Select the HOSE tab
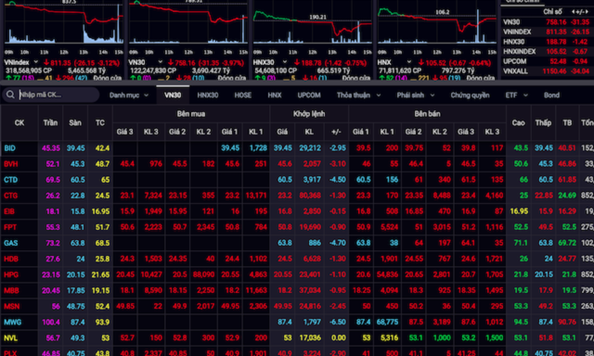 (243, 95)
